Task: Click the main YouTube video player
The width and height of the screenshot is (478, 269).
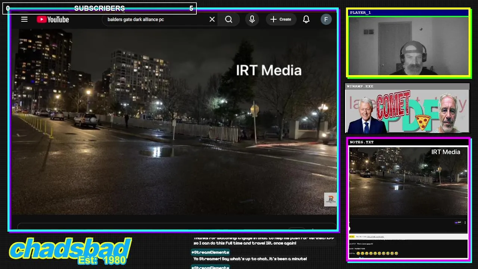Action: 174,121
